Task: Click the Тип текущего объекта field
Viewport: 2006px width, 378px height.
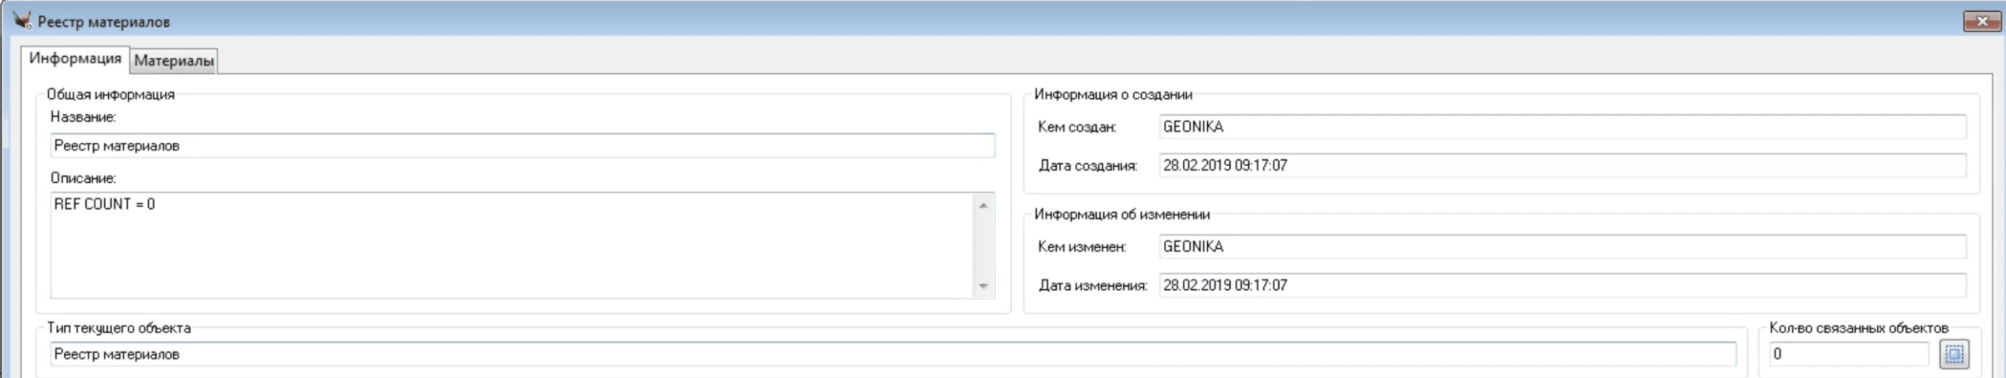Action: pos(892,355)
